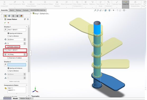Open the DisplayManager color wheel tab
Image resolution: width=147 pixels, height=100 pixels.
21,16
